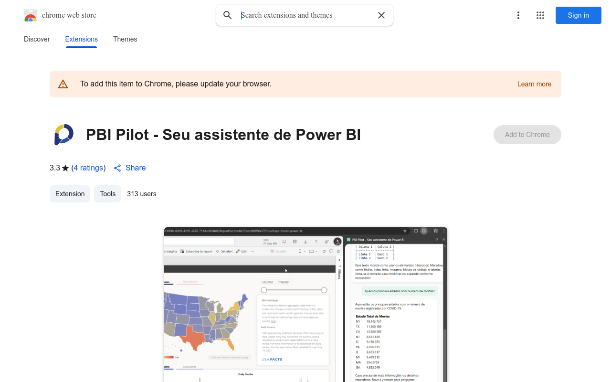Open the Power BI screenshot thumbnail
This screenshot has height=382, width=611.
305,305
